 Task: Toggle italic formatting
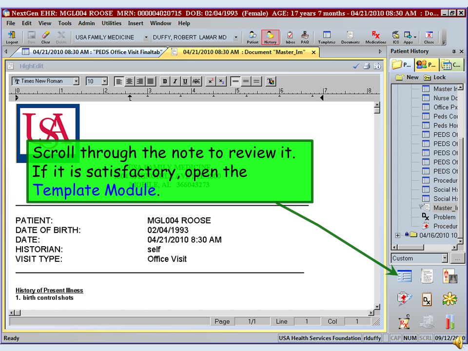click(x=175, y=81)
